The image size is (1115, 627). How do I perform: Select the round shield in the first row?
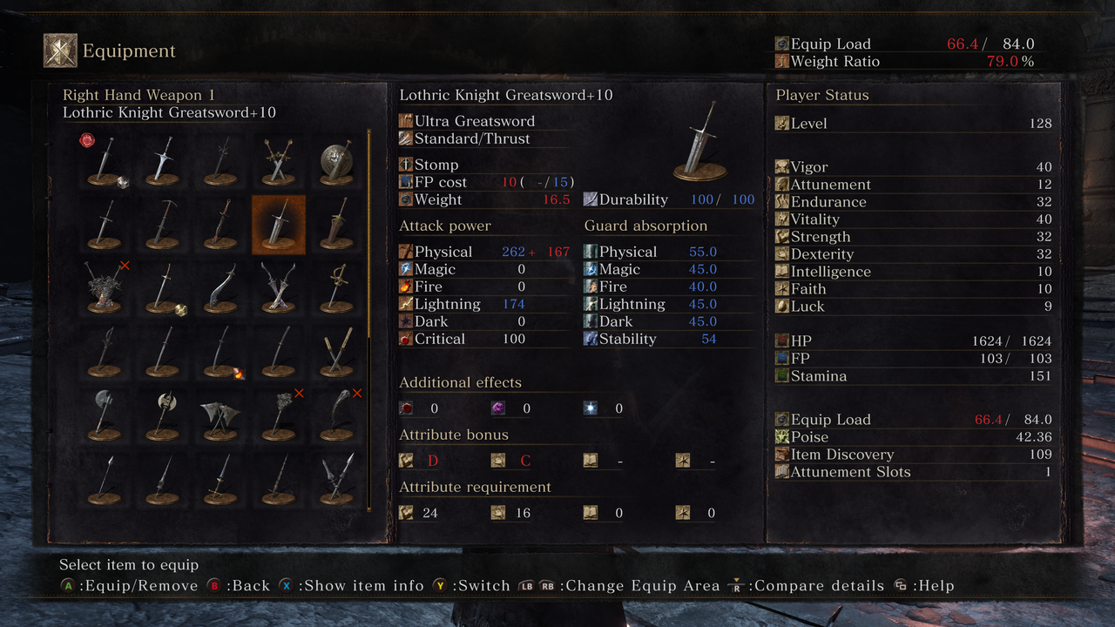[336, 162]
